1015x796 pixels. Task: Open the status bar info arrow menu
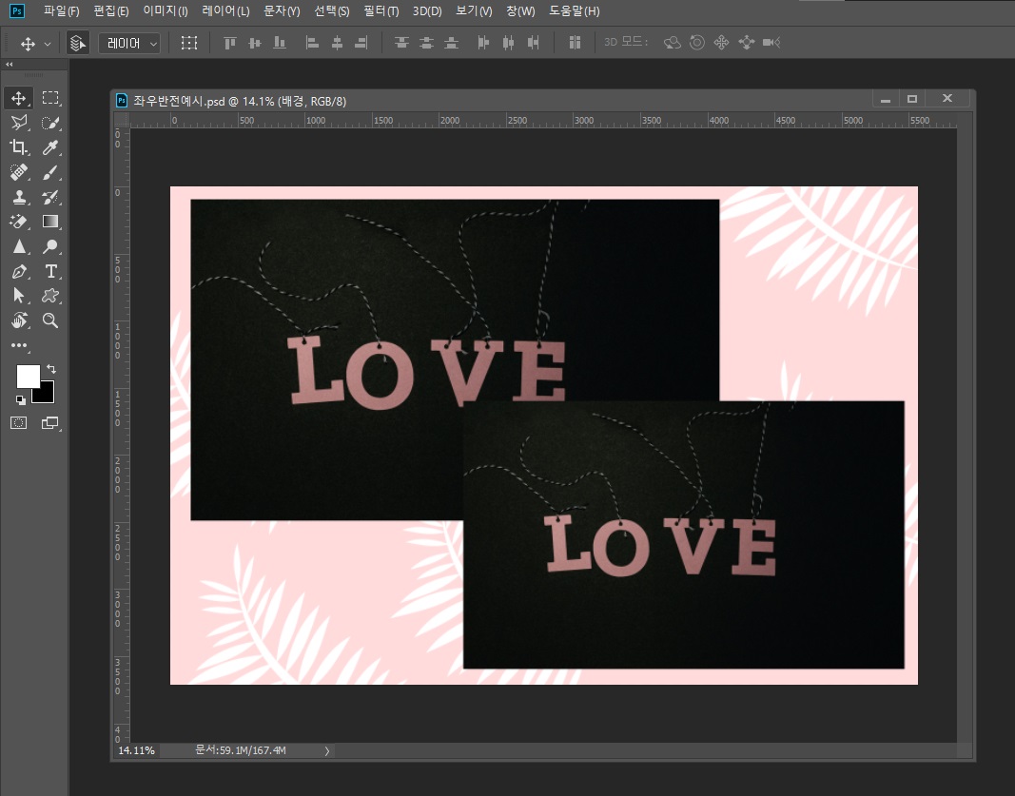(x=327, y=750)
